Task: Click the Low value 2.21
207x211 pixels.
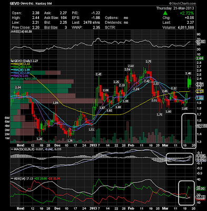Action: pos(36,23)
